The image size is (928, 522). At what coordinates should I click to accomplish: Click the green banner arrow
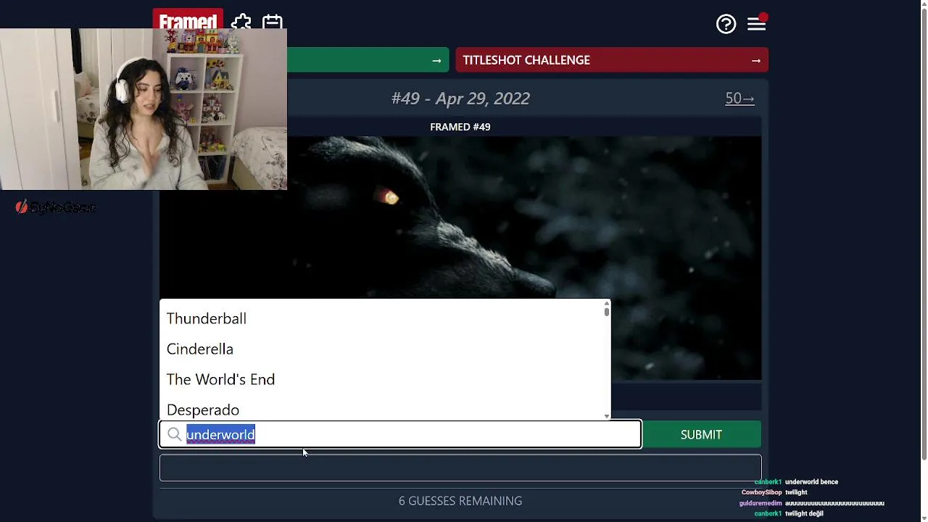pyautogui.click(x=436, y=61)
